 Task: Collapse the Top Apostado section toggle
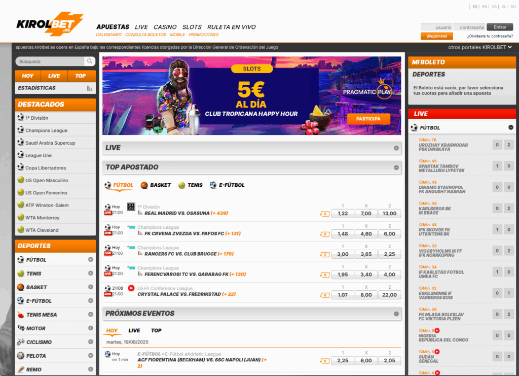point(395,167)
